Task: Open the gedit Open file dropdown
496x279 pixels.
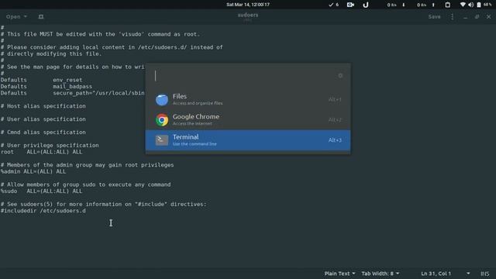Action: click(x=16, y=17)
